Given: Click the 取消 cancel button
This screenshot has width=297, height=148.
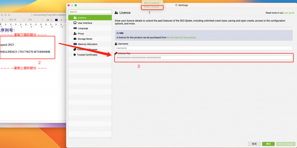Looking at the screenshot, I should [x=254, y=144].
